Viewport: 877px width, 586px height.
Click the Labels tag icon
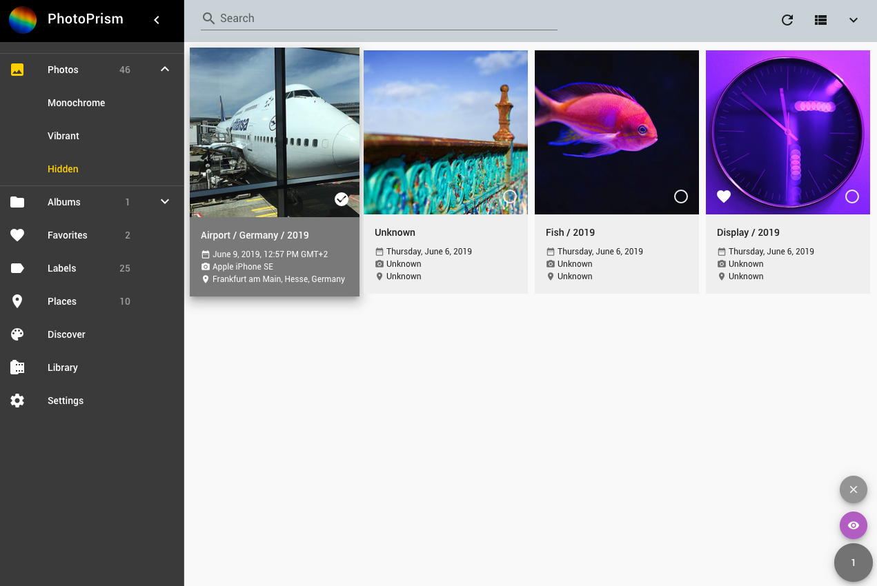(17, 268)
